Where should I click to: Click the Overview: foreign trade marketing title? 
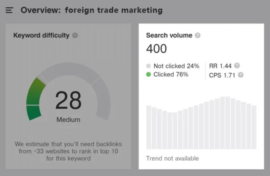(92, 10)
